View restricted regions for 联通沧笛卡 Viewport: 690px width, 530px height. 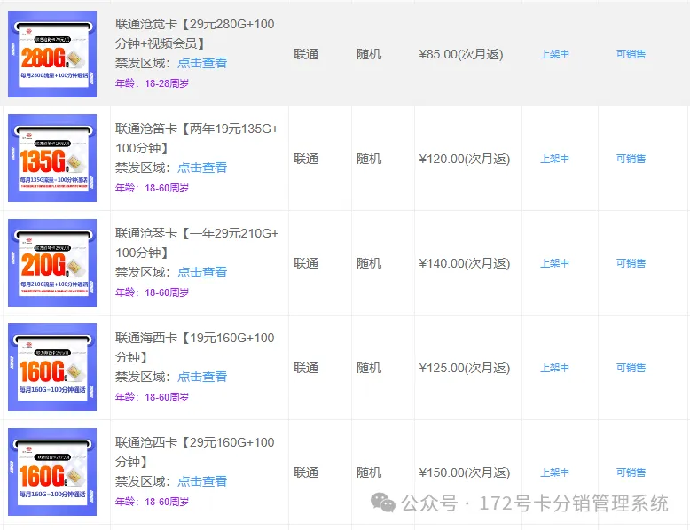pyautogui.click(x=201, y=168)
